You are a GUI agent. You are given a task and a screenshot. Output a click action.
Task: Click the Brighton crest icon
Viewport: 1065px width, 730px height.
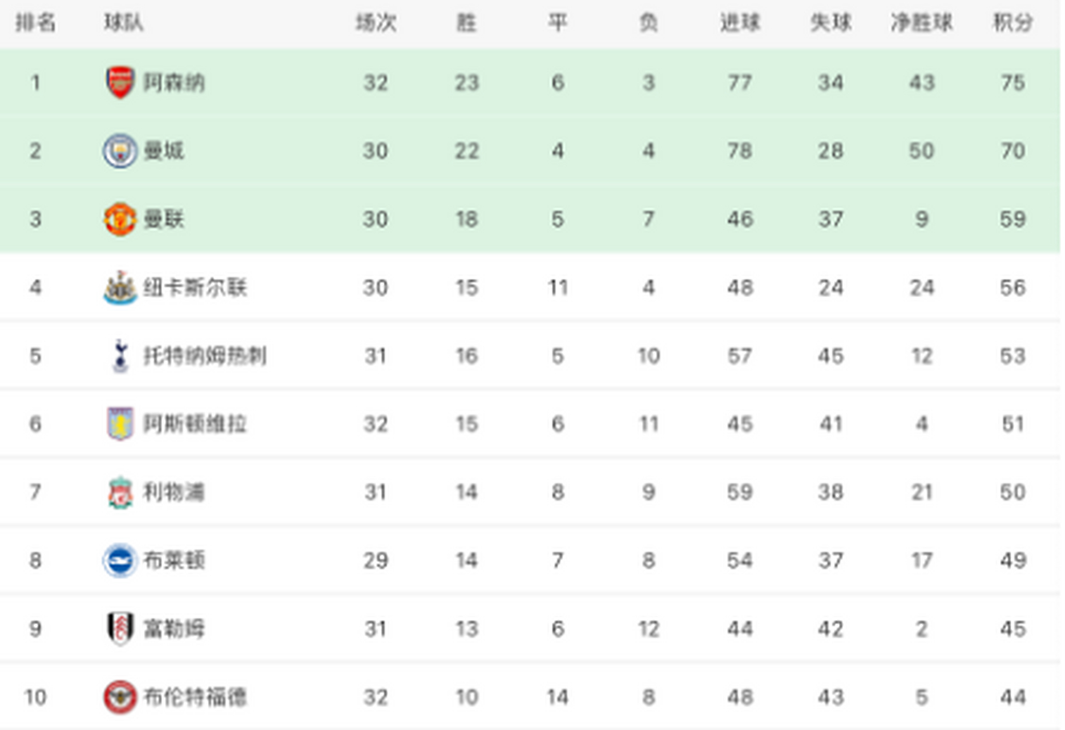(x=120, y=561)
